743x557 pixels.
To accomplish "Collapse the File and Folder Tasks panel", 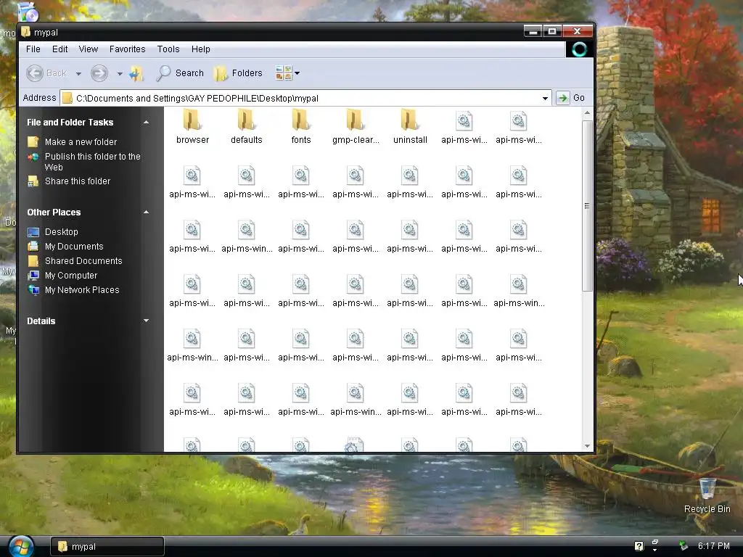I will tap(146, 122).
